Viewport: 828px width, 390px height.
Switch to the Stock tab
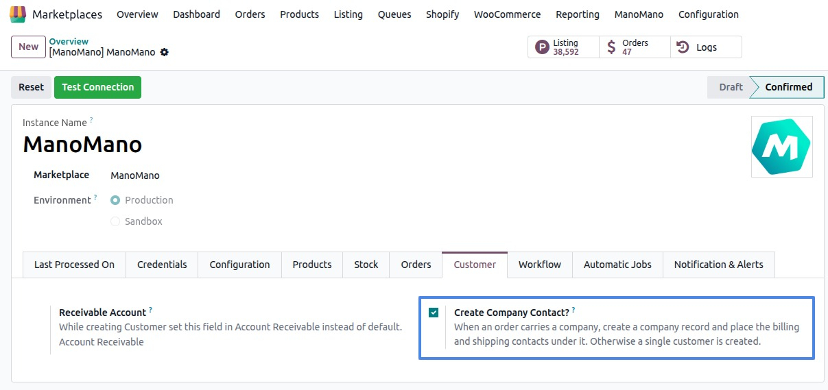366,265
